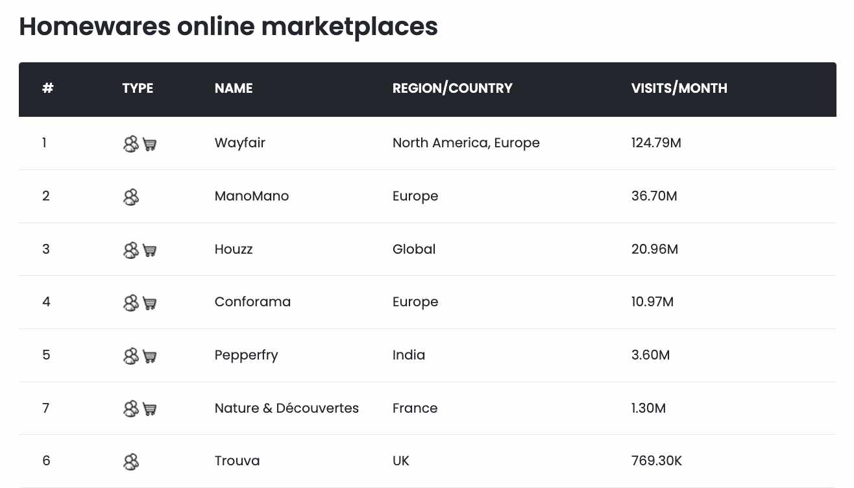This screenshot has height=488, width=854.
Task: Click the people icon for Houzz
Action: tap(131, 249)
